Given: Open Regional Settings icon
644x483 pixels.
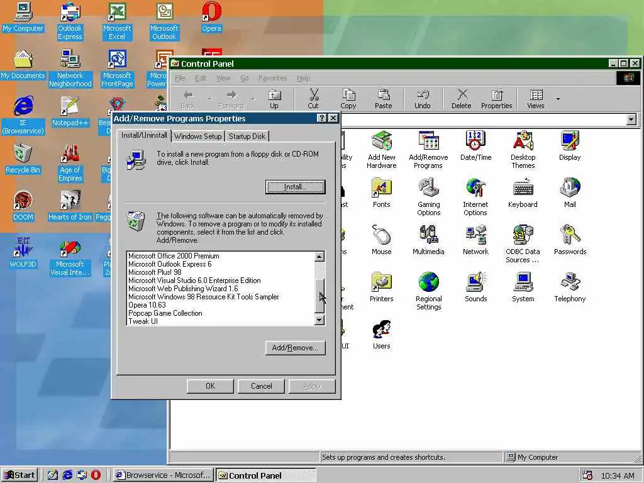Looking at the screenshot, I should tap(428, 291).
